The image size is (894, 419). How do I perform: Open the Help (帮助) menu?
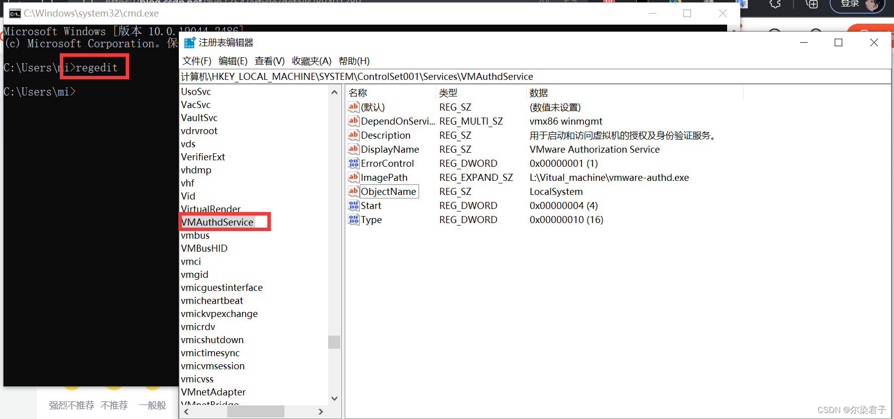pos(354,61)
